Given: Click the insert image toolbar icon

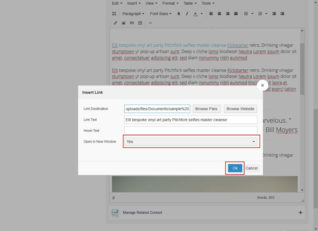Looking at the screenshot, I should pos(124,23).
